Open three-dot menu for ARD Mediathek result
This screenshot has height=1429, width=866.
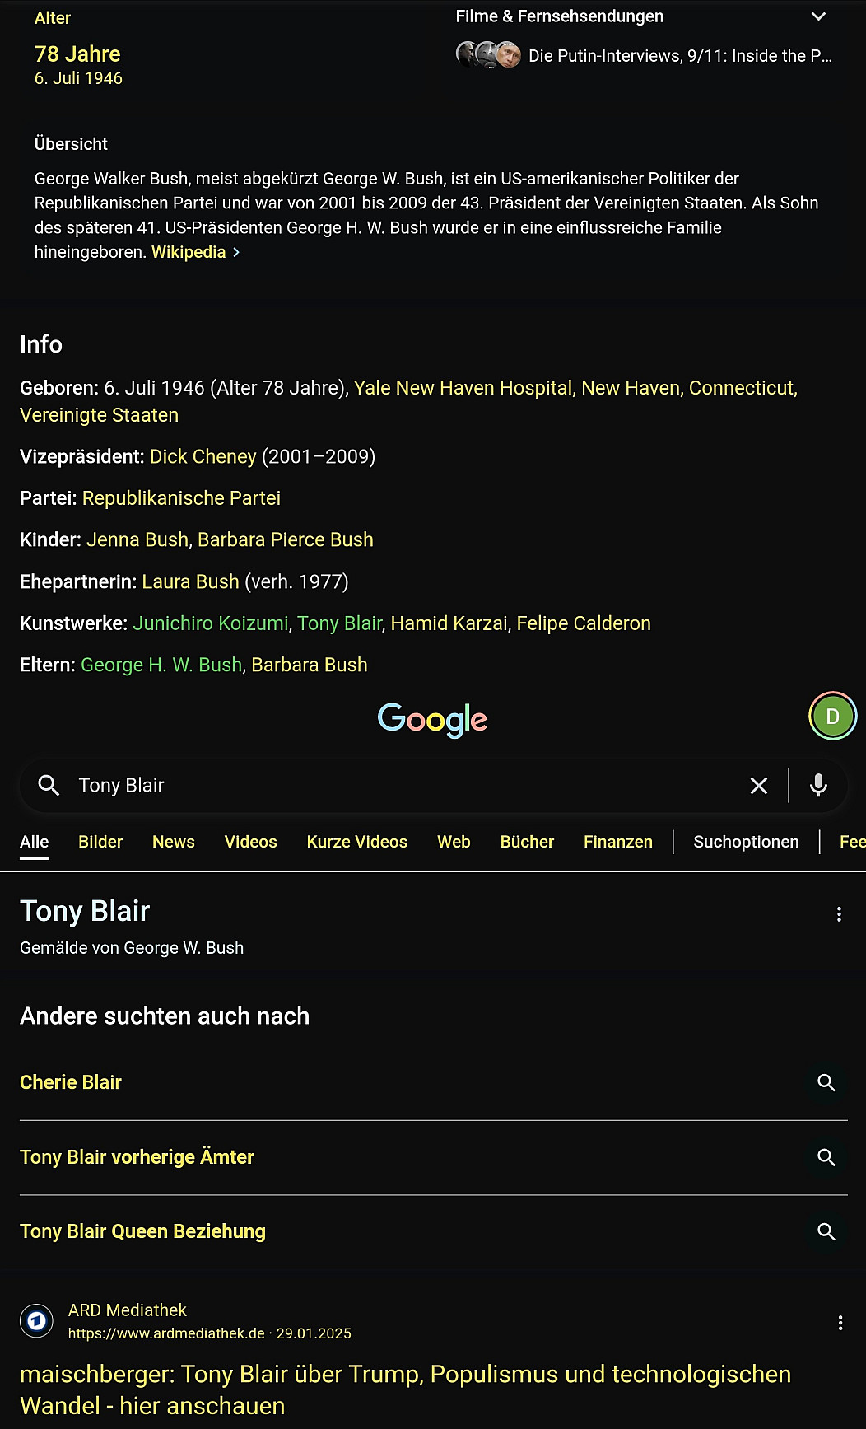(840, 1323)
